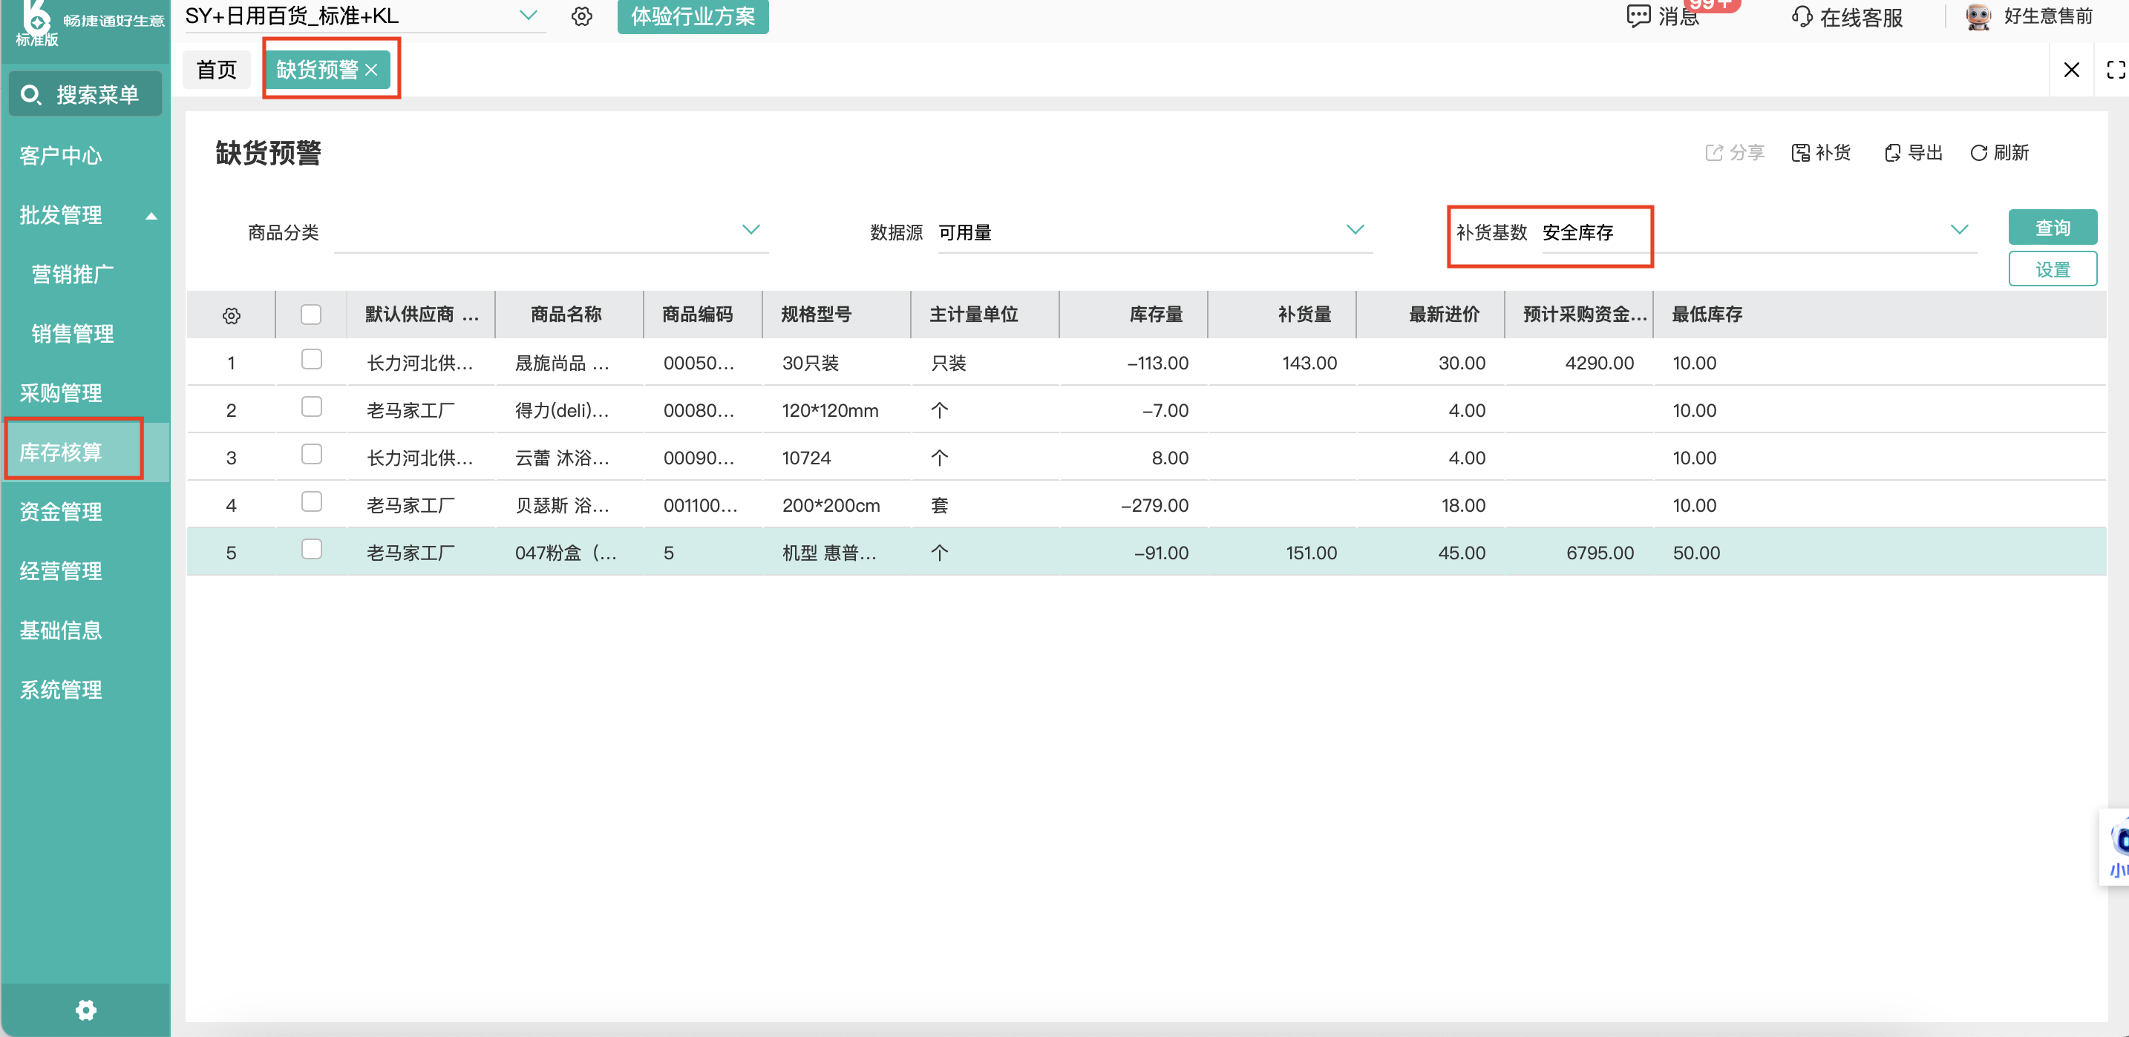2129x1037 pixels.
Task: Toggle fullscreen expand icon at top right
Action: [2115, 70]
